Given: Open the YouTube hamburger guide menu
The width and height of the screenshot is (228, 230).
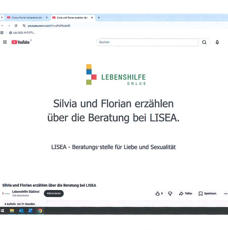Looking at the screenshot, I should (5, 42).
